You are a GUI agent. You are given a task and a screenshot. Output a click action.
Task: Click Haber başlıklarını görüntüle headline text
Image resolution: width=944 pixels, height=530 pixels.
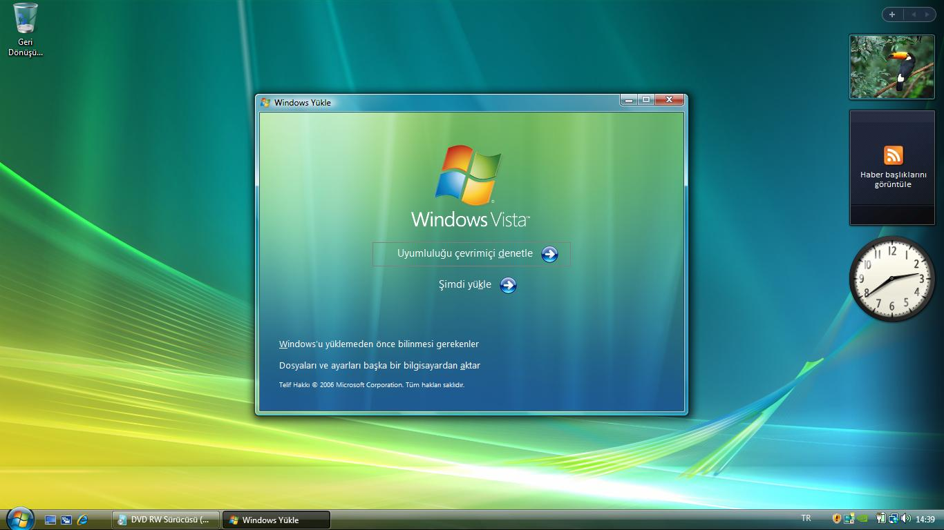[893, 179]
